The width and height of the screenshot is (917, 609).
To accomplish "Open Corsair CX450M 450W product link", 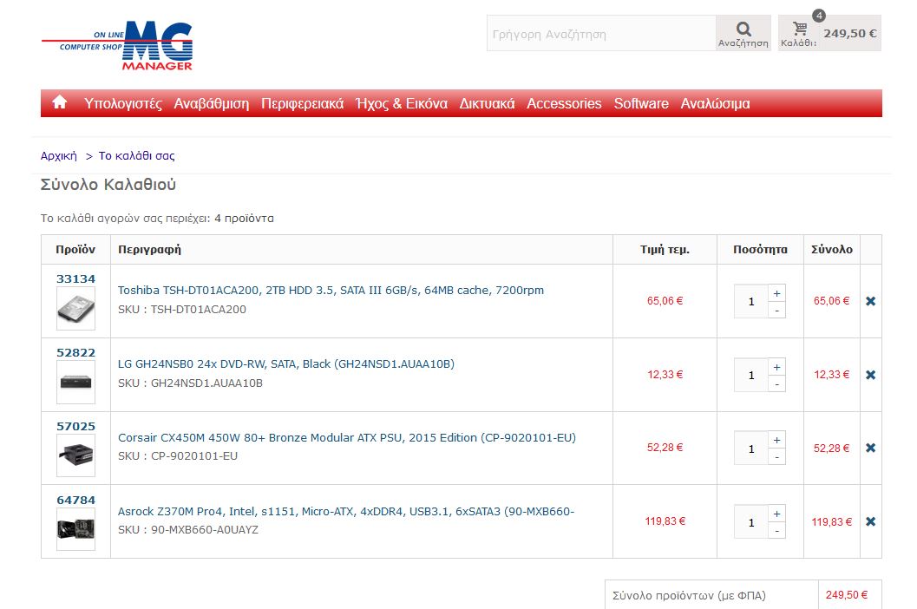I will coord(347,437).
